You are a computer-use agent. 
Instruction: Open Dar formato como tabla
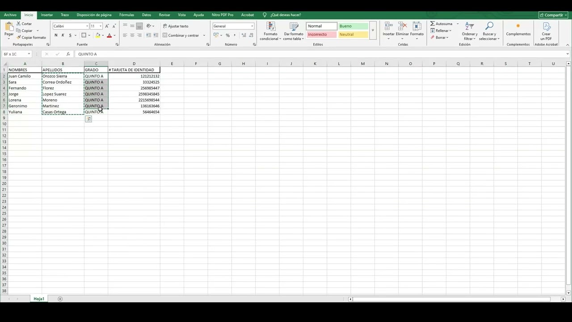(293, 31)
